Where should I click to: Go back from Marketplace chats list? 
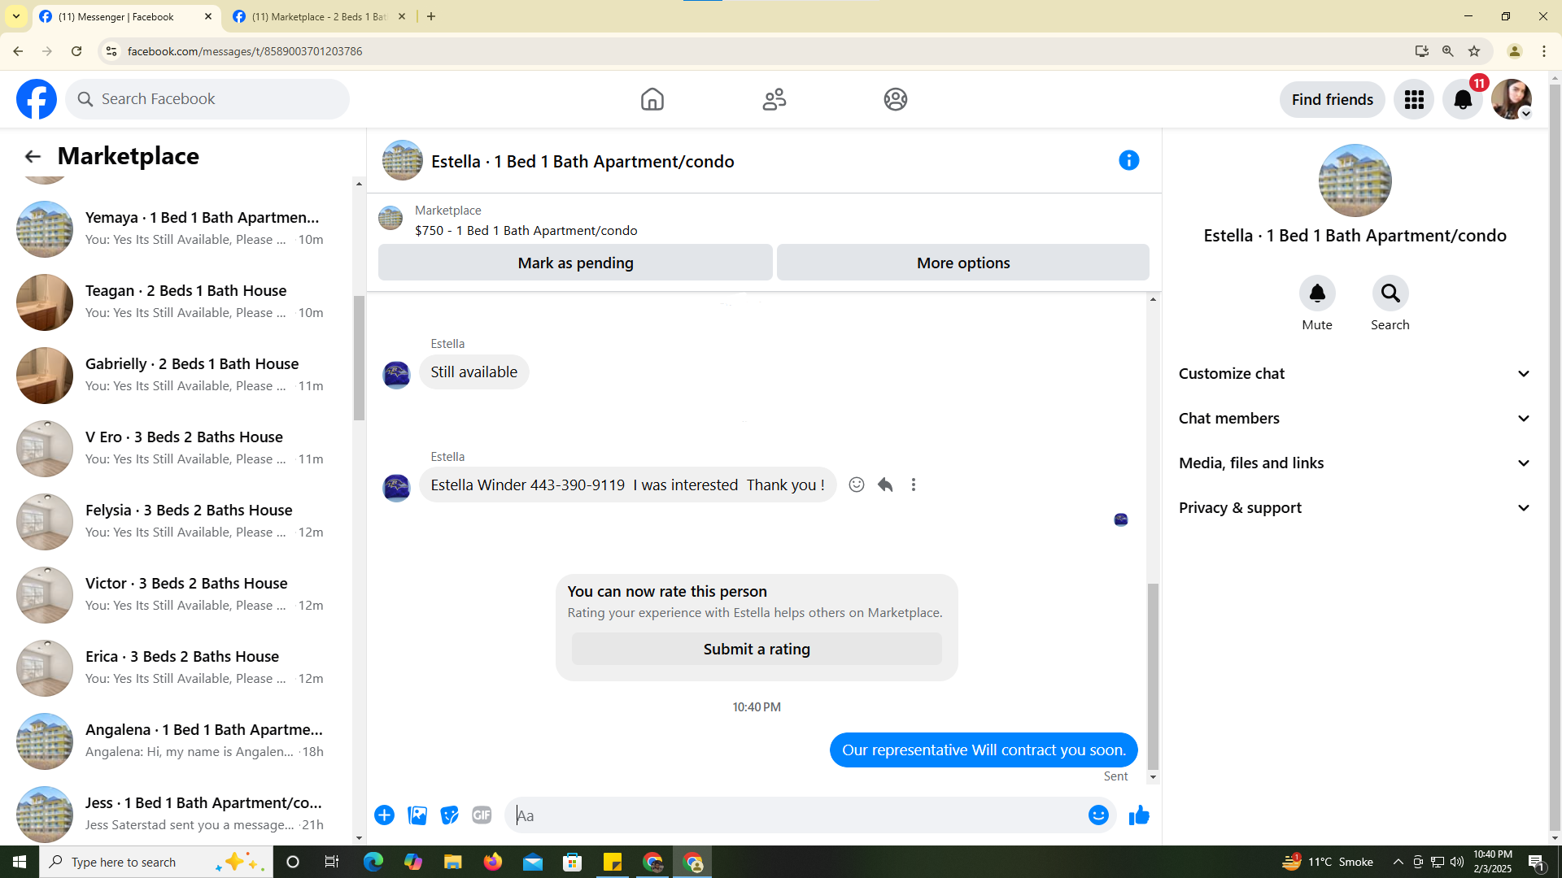33,156
